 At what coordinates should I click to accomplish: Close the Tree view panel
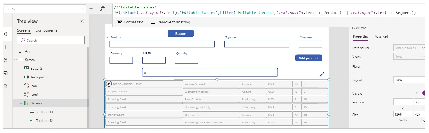(82, 21)
